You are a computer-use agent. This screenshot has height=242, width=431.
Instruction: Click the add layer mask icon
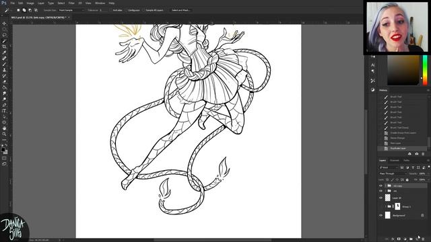(x=399, y=239)
